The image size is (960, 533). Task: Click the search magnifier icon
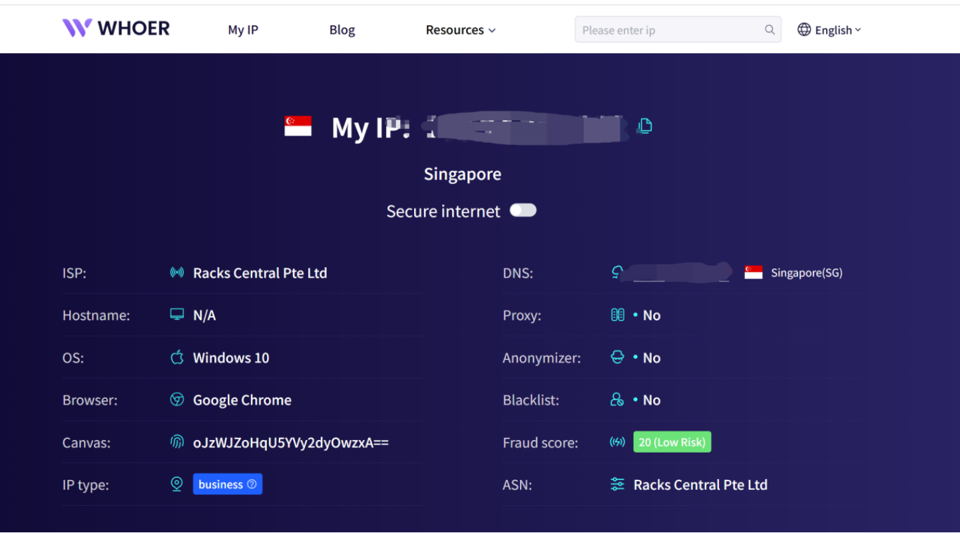(x=770, y=29)
